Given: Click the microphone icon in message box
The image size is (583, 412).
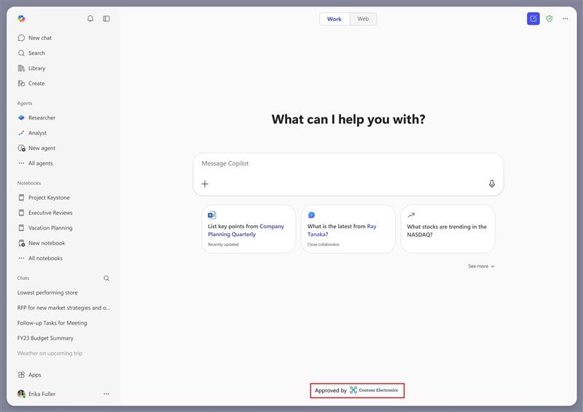Looking at the screenshot, I should point(492,184).
